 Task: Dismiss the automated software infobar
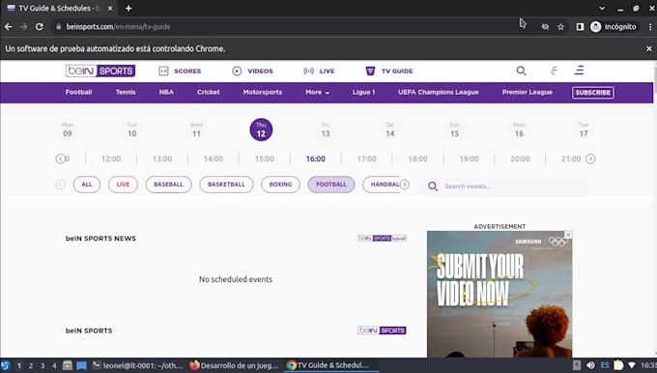[x=649, y=48]
